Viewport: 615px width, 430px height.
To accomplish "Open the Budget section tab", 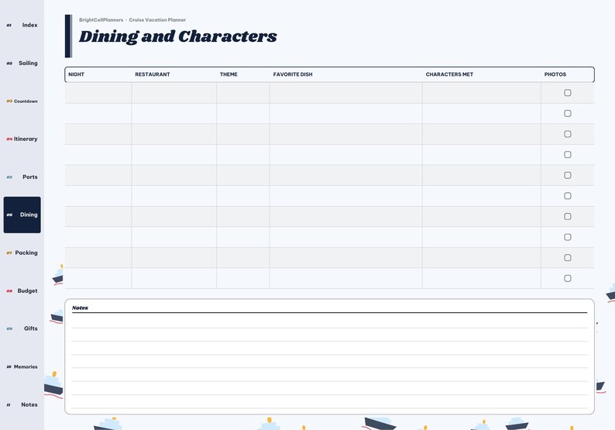I will (22, 291).
